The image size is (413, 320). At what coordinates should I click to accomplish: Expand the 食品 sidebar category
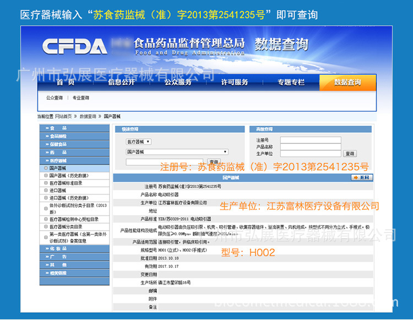[x=74, y=128]
